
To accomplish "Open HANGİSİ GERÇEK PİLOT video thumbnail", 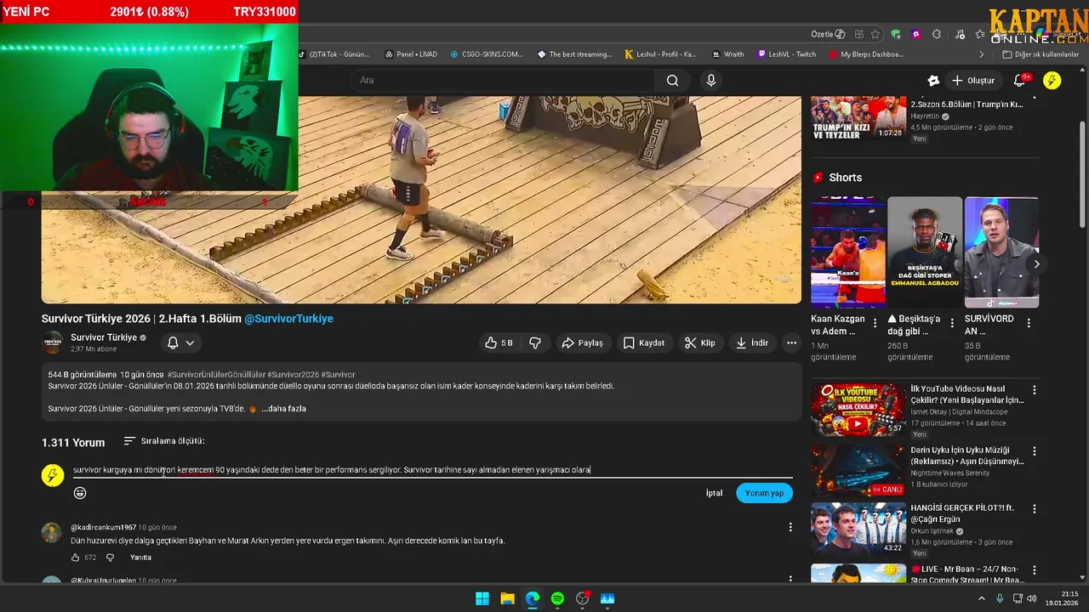I will (x=858, y=530).
